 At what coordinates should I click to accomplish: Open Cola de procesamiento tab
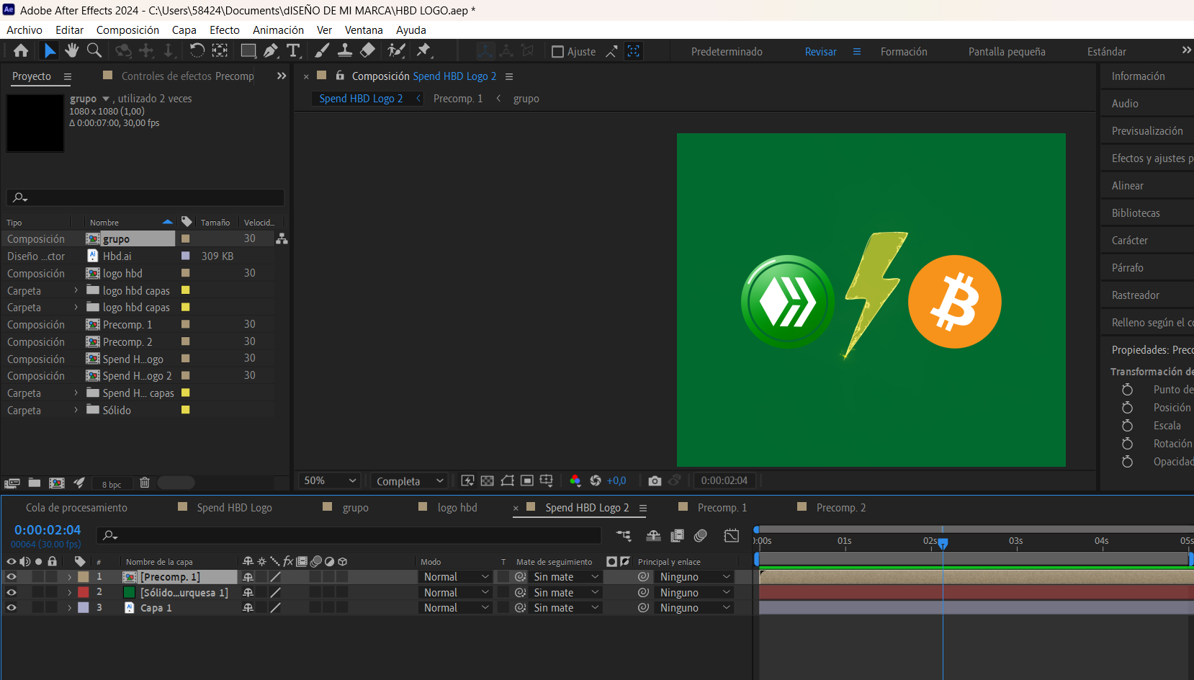click(x=76, y=508)
